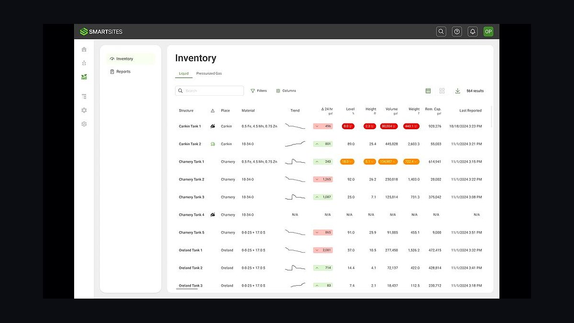Expand the red 8.0 Level badge

[x=348, y=126]
